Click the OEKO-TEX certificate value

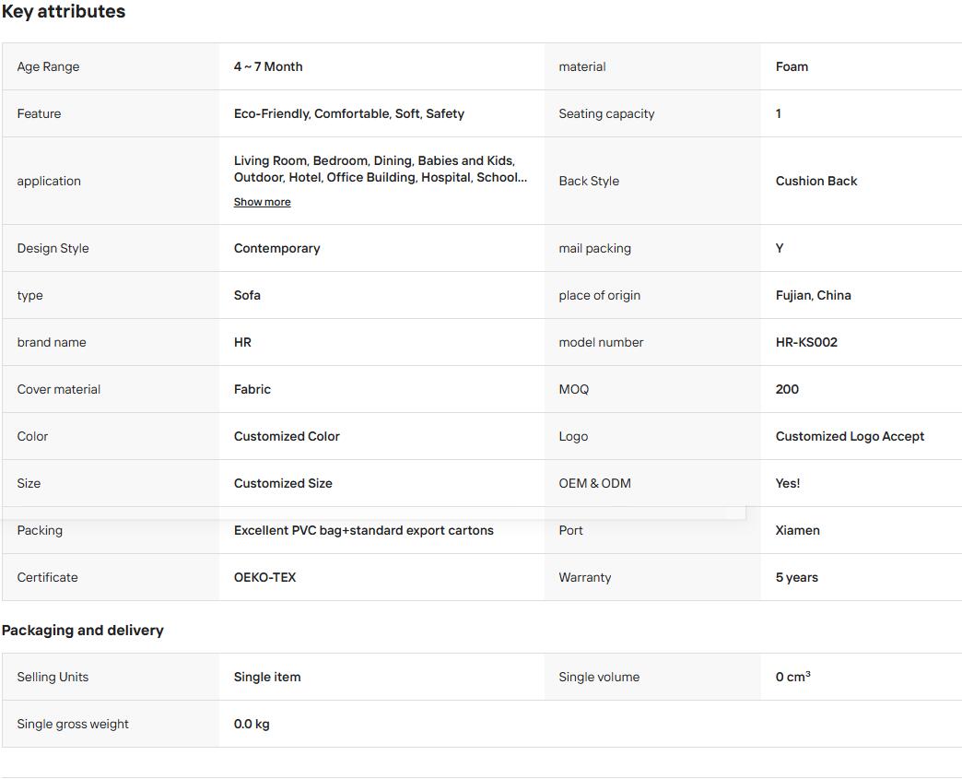(x=264, y=577)
